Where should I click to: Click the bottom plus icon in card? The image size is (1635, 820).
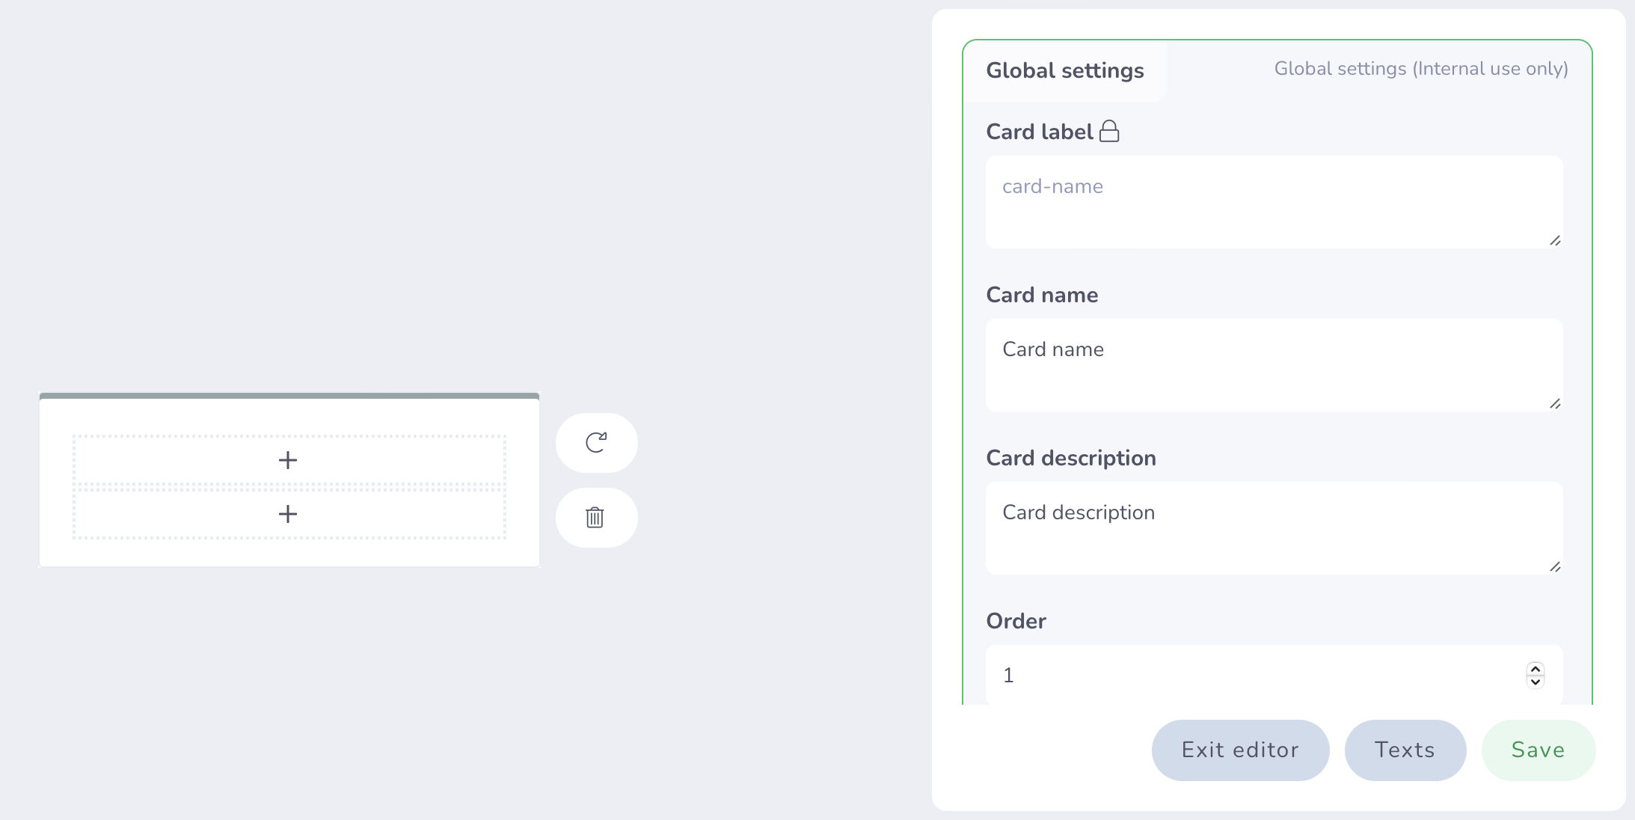click(288, 514)
